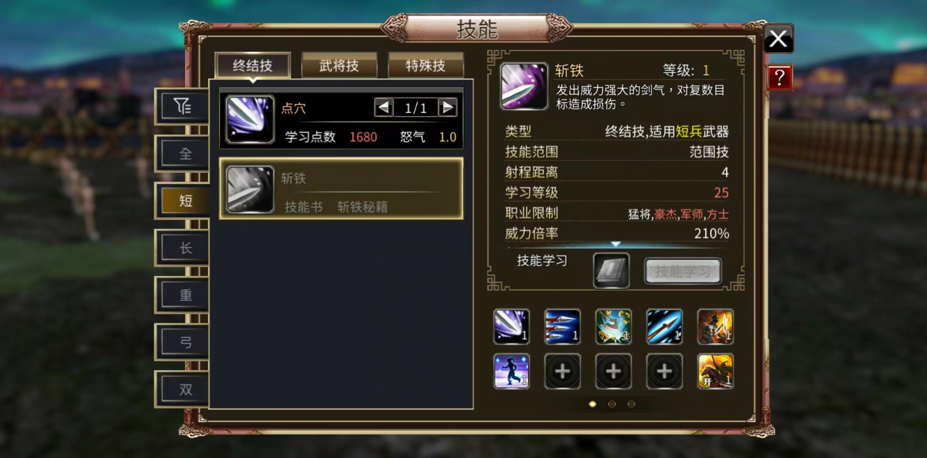Screen dimensions: 927x458
Task: Click the red question mark help icon
Action: point(780,78)
